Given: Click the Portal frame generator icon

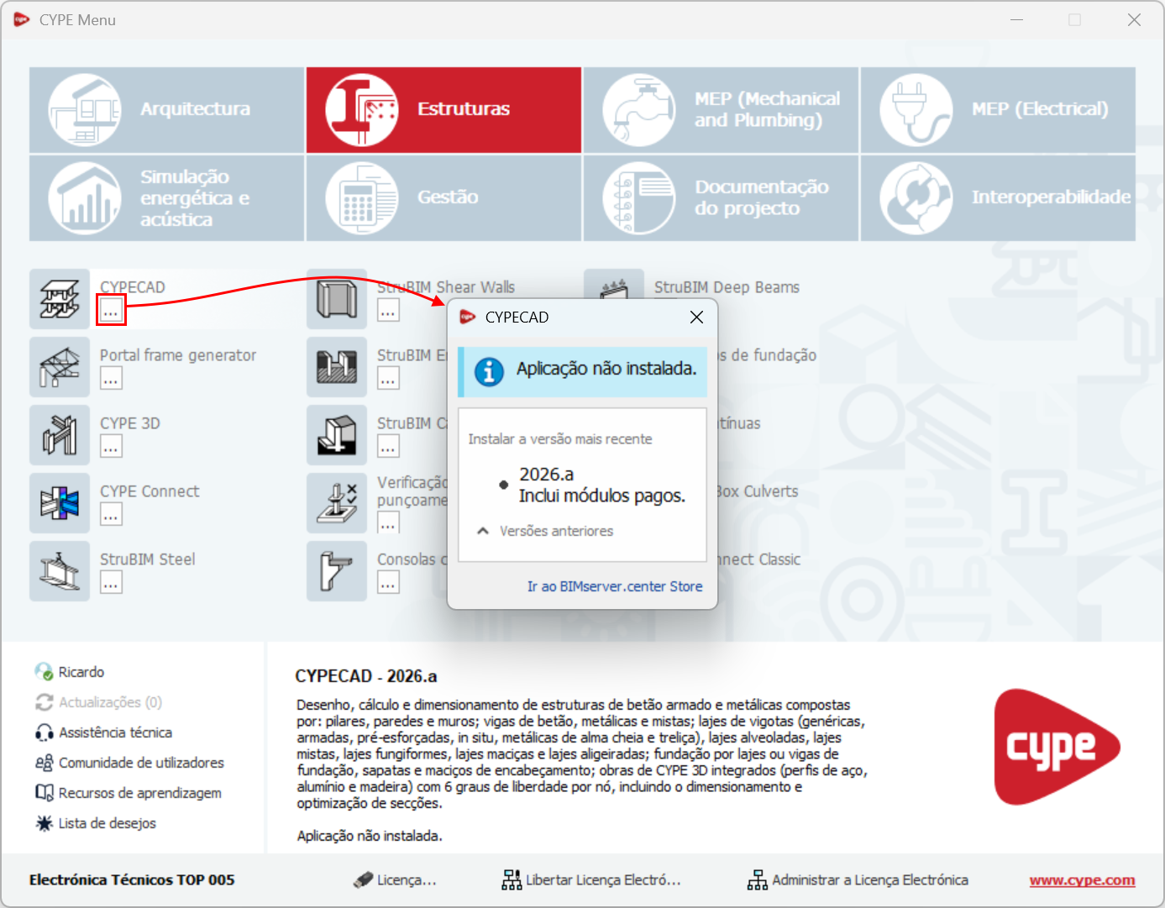Looking at the screenshot, I should 60,367.
